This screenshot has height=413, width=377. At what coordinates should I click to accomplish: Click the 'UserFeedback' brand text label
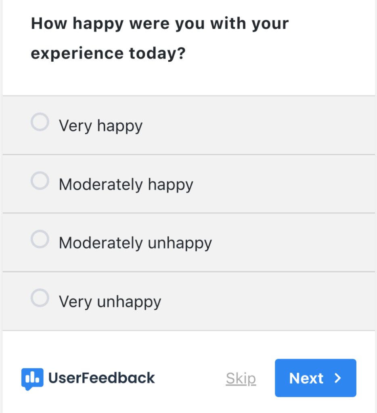pos(101,378)
